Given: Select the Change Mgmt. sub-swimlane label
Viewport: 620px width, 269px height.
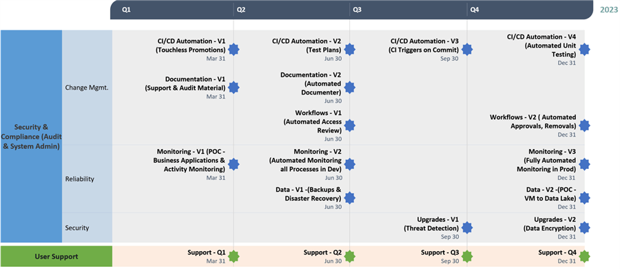Looking at the screenshot, I should point(87,88).
